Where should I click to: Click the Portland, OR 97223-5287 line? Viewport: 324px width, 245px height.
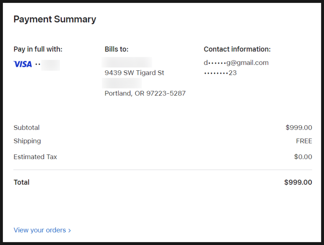(145, 93)
